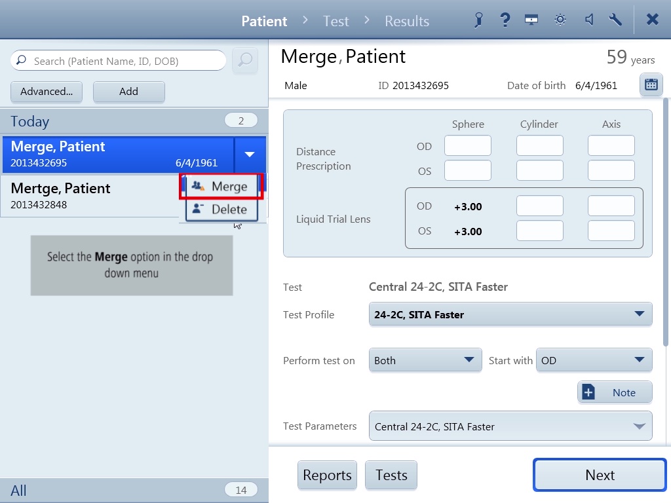The height and width of the screenshot is (503, 671).
Task: Open the Help icon in the title bar
Action: [x=505, y=20]
